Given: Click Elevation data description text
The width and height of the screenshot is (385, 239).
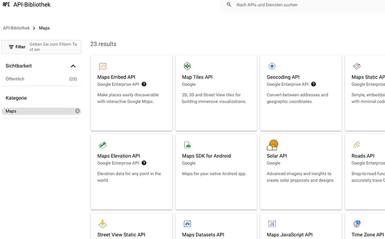Looking at the screenshot, I should 129,177.
